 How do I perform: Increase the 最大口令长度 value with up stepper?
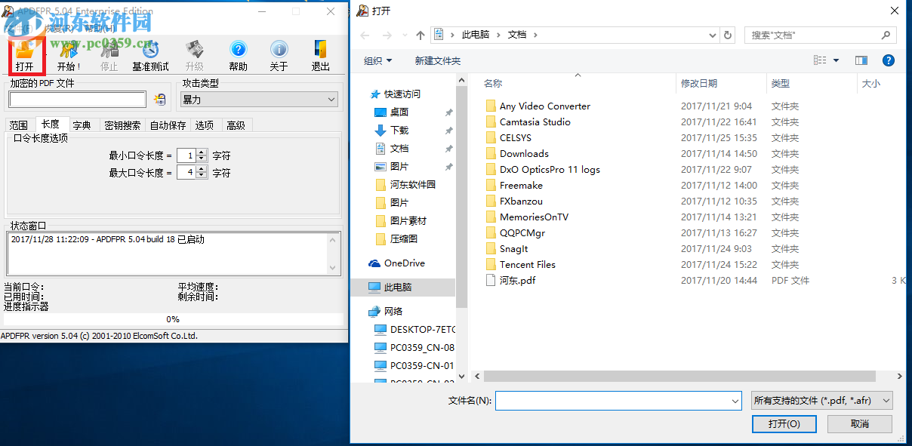tap(202, 169)
